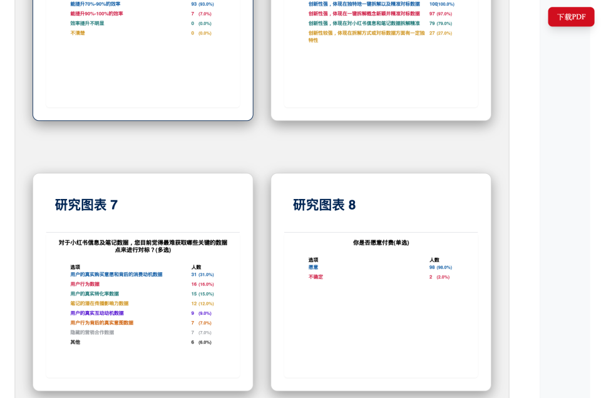Select the 用户的真实互动动机数据 option

[x=97, y=313]
